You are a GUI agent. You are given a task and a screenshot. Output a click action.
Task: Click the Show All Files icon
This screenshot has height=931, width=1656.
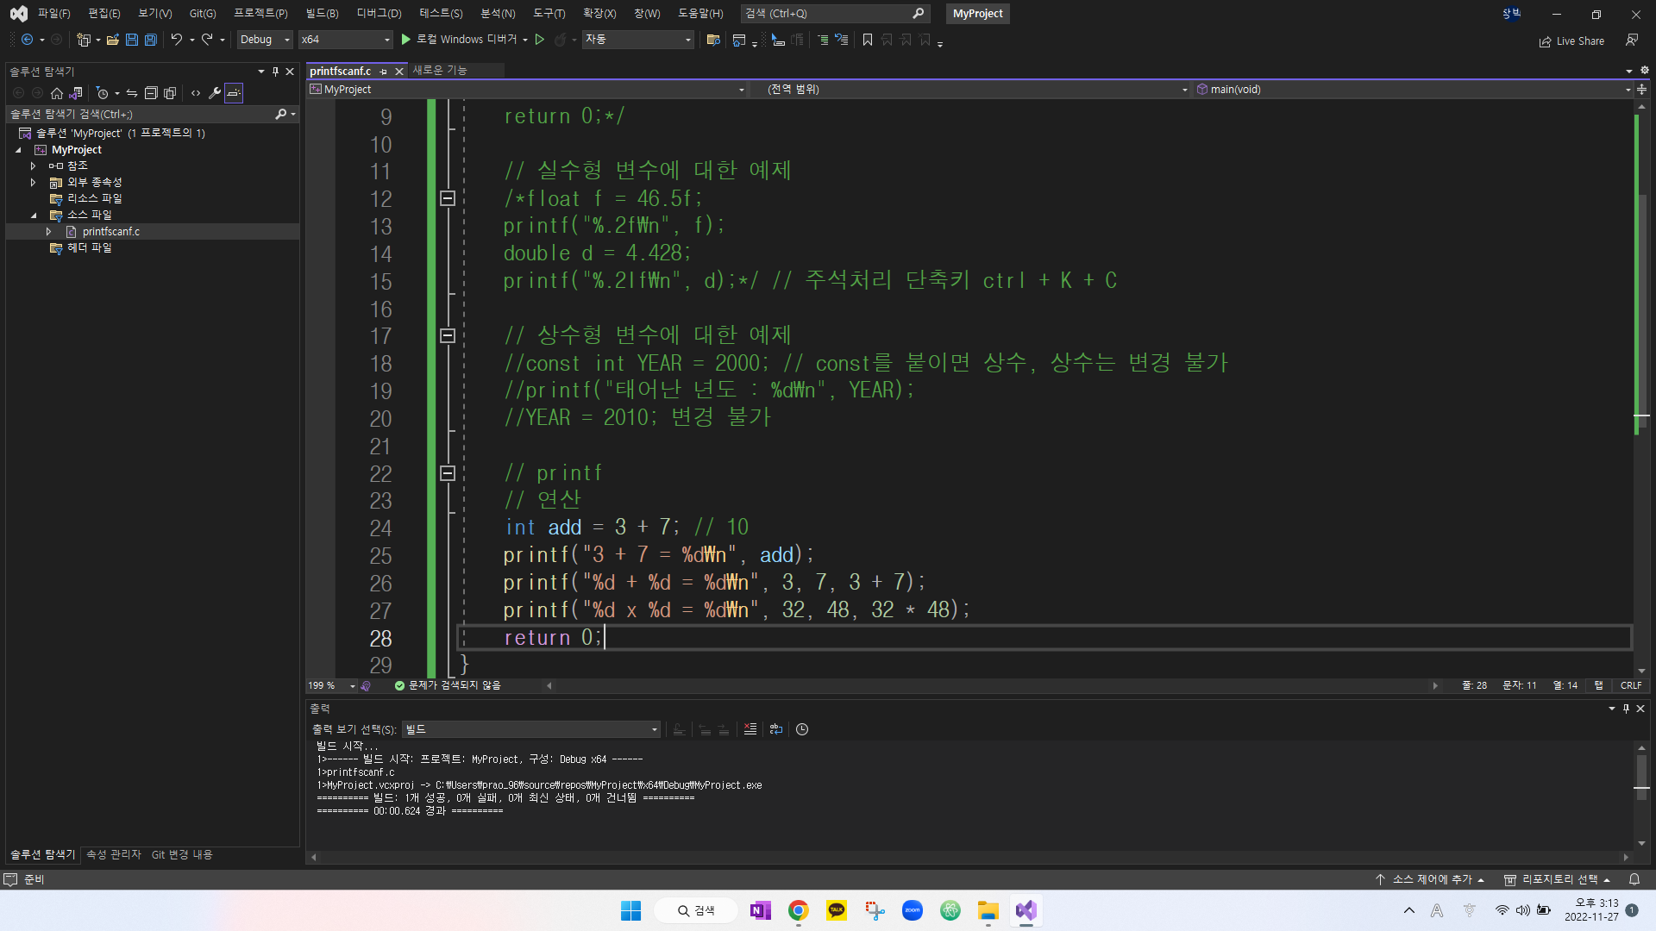coord(170,93)
